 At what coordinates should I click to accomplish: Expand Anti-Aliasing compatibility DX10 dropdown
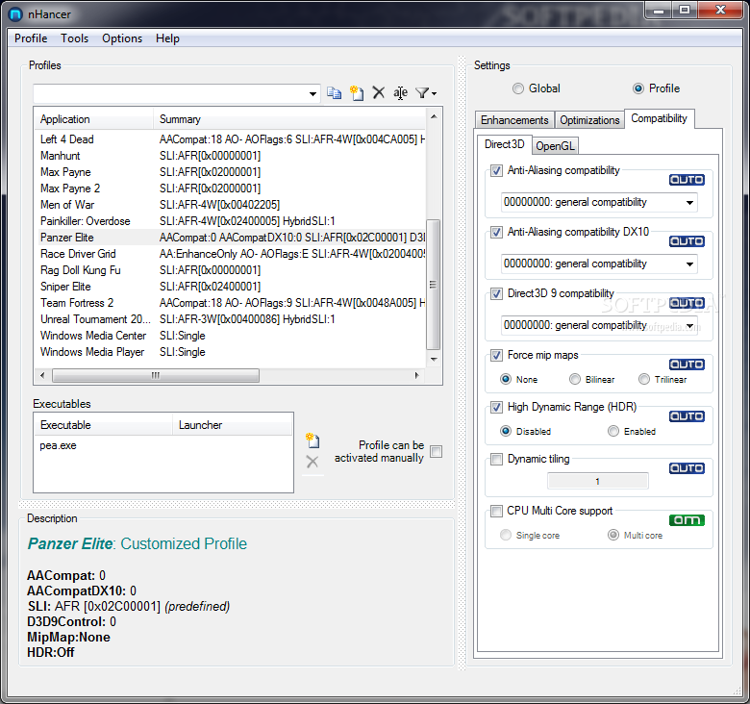pos(689,264)
